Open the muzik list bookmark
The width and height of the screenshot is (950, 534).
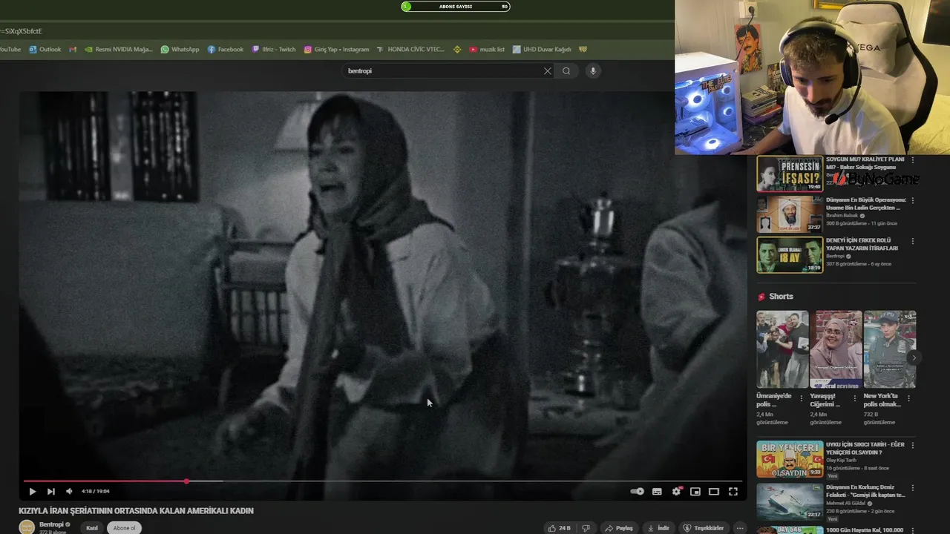[487, 50]
